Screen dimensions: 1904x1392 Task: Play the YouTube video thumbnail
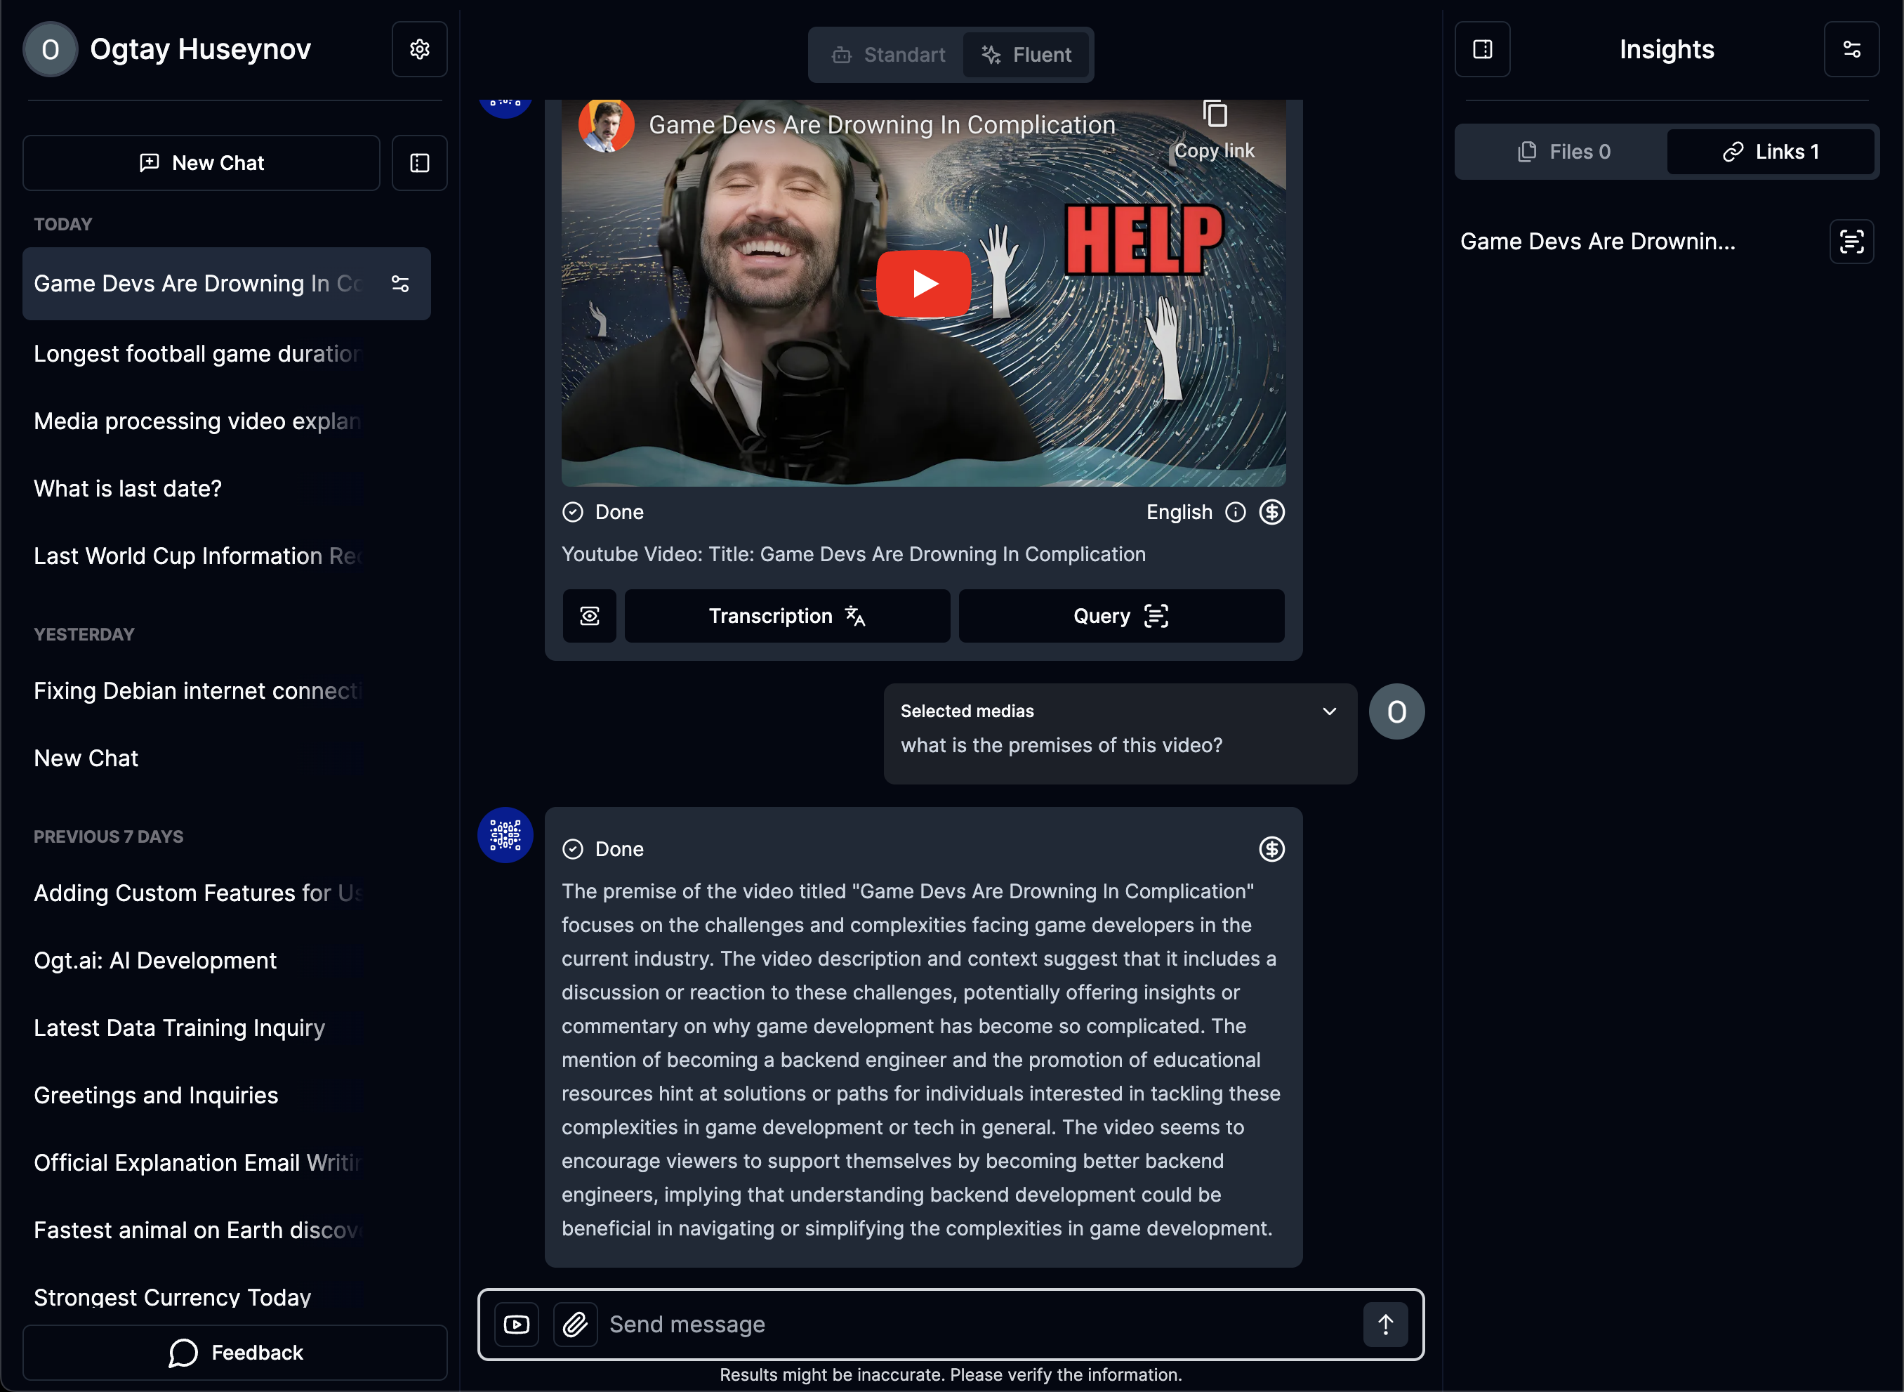[x=924, y=284]
